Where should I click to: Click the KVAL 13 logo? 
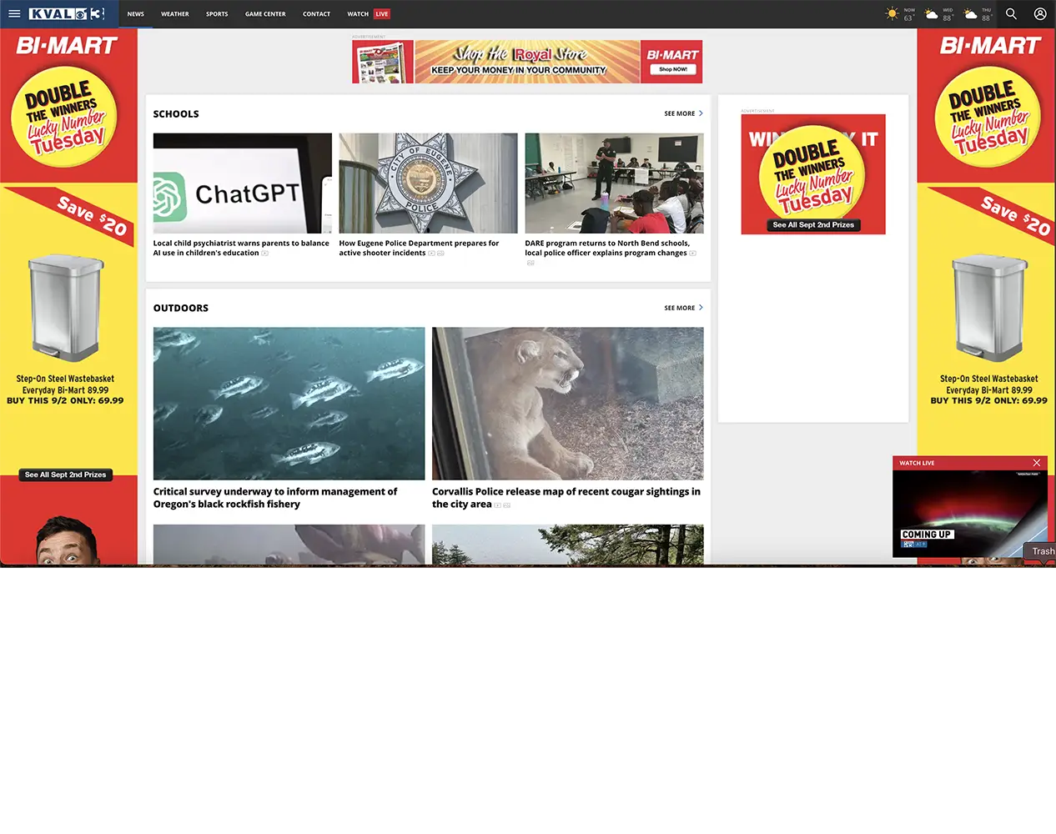click(67, 14)
